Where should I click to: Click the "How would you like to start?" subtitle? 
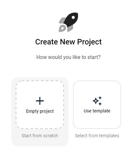[x=68, y=57]
